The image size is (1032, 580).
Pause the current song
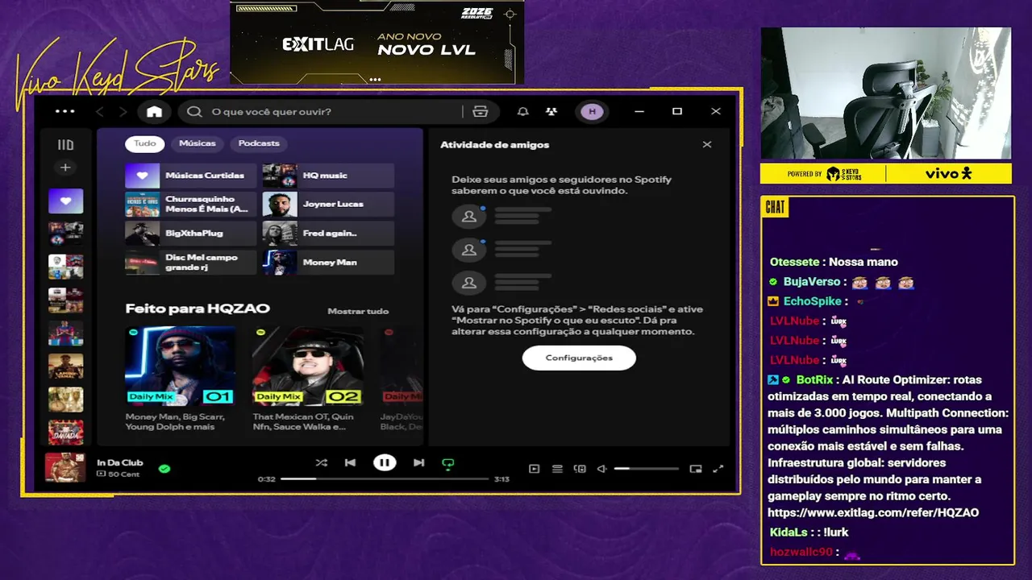coord(385,462)
